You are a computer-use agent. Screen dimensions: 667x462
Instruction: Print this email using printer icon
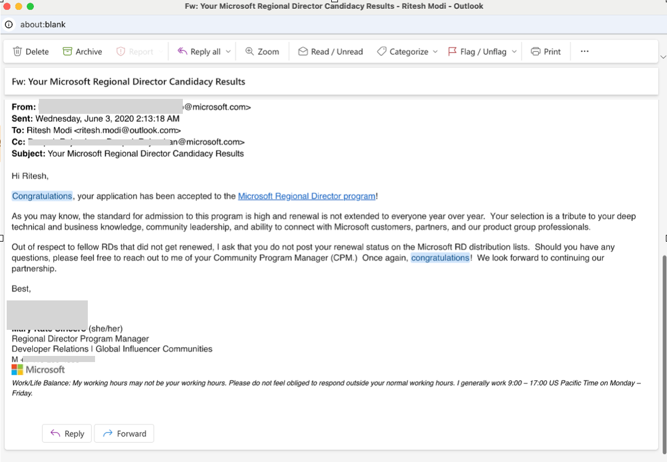pyautogui.click(x=535, y=52)
